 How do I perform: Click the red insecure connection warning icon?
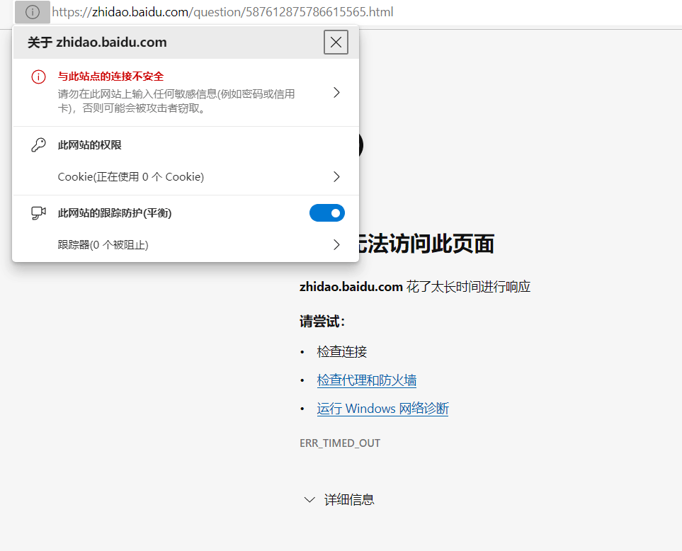pos(38,77)
